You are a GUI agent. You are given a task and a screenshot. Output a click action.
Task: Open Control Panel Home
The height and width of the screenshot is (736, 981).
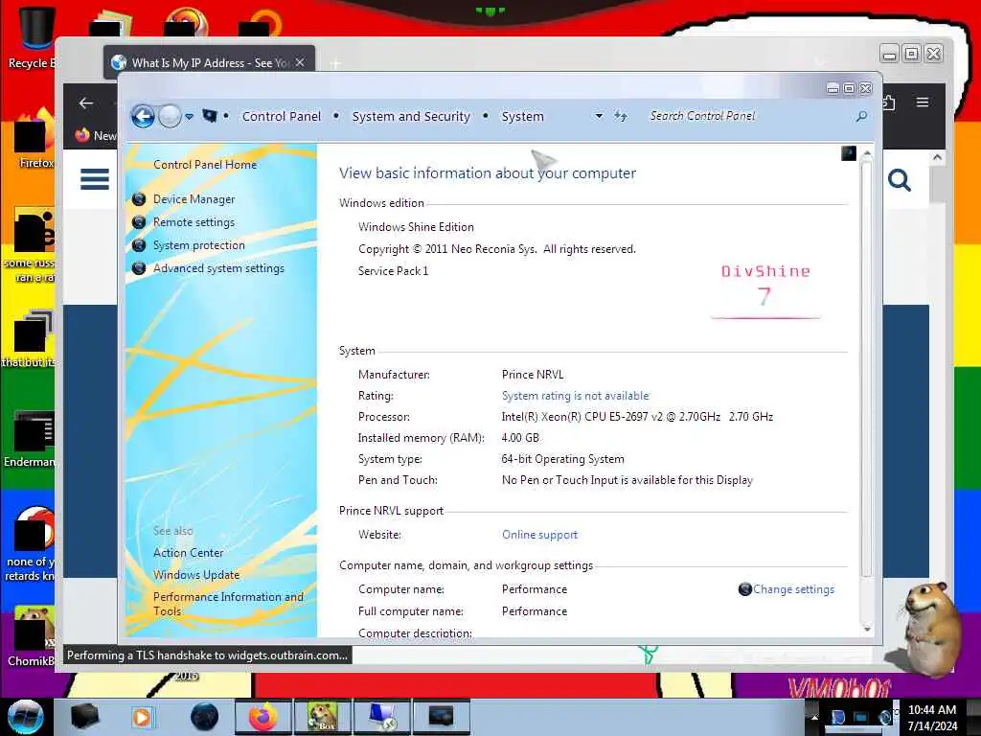coord(205,165)
